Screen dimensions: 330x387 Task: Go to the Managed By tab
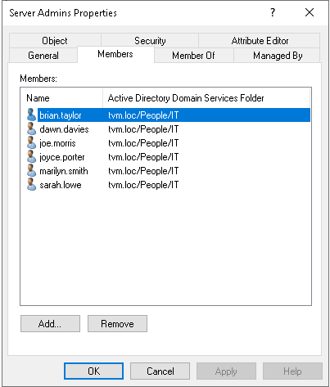click(x=277, y=56)
